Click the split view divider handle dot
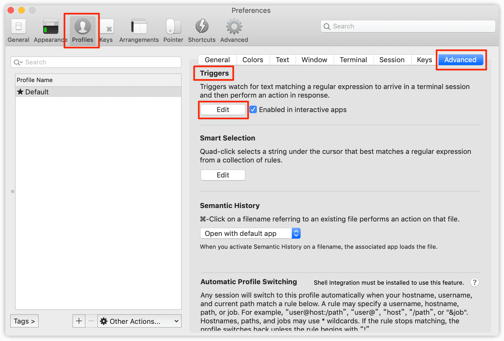The width and height of the screenshot is (504, 341). point(13,192)
